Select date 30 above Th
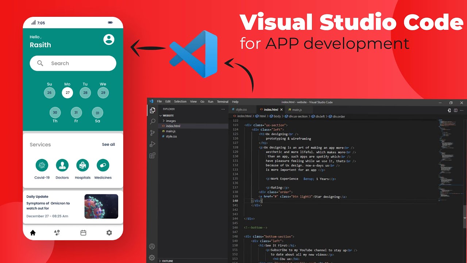Viewport: 467px width, 263px height. pyautogui.click(x=55, y=113)
